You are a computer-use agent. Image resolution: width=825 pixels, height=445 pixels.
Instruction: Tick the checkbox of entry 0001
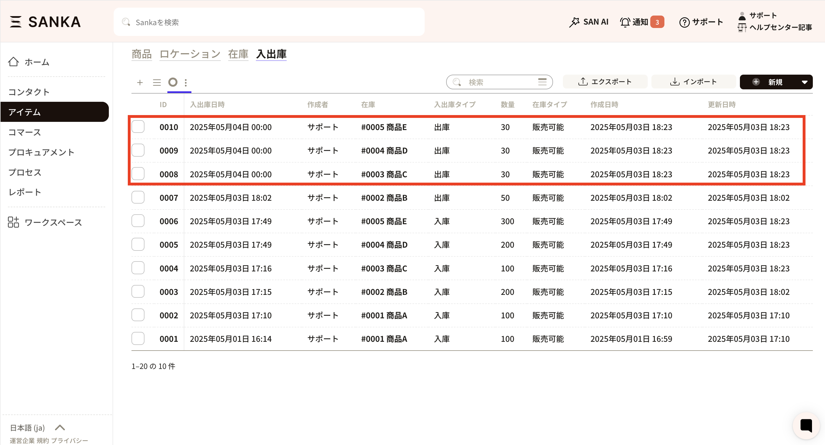pyautogui.click(x=138, y=338)
